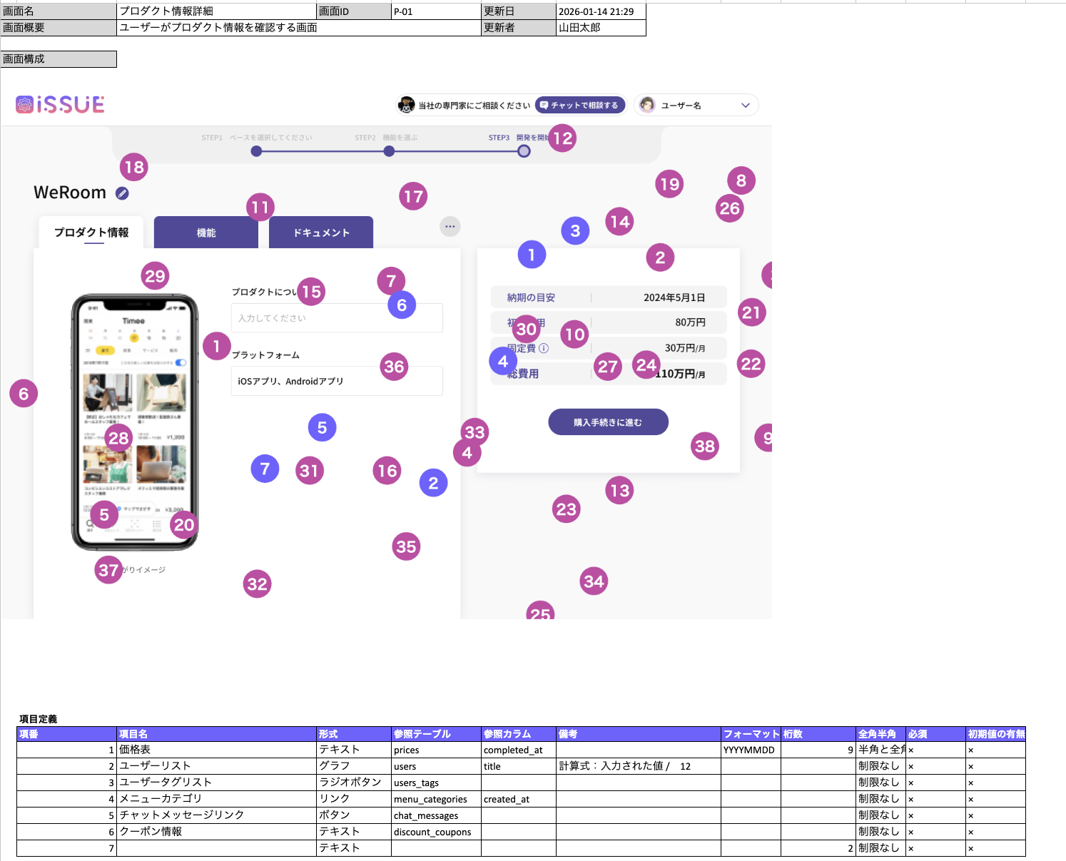Click the 購入手続きに進む button
The height and width of the screenshot is (861, 1066).
click(x=608, y=422)
